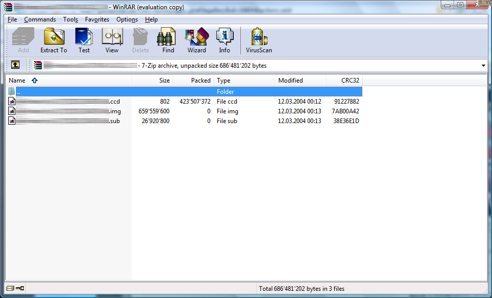
Task: Click the 'File sub' type cell
Action: [x=227, y=121]
